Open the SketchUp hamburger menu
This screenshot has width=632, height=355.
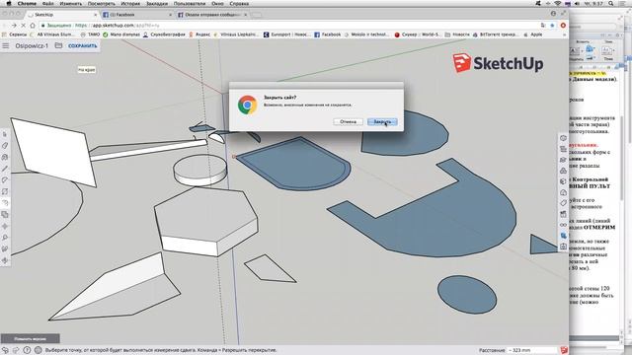pyautogui.click(x=6, y=46)
